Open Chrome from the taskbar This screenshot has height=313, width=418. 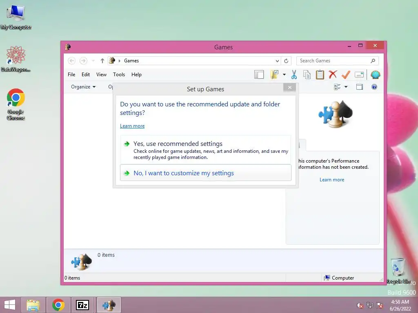coord(58,305)
